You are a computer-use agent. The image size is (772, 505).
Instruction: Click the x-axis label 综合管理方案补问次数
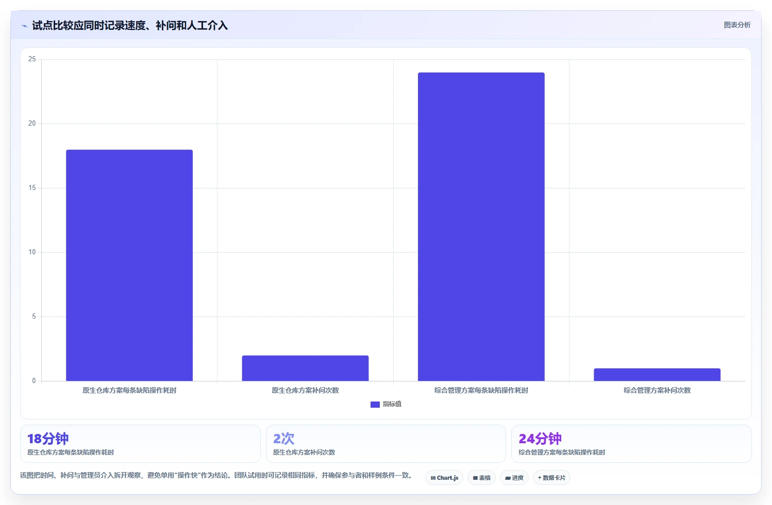tap(657, 390)
